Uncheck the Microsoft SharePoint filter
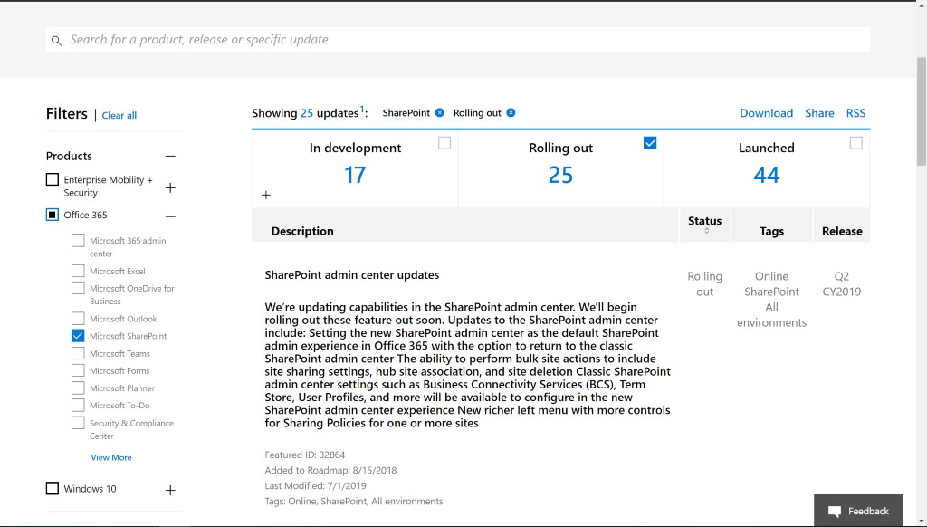This screenshot has height=527, width=927. coord(78,335)
